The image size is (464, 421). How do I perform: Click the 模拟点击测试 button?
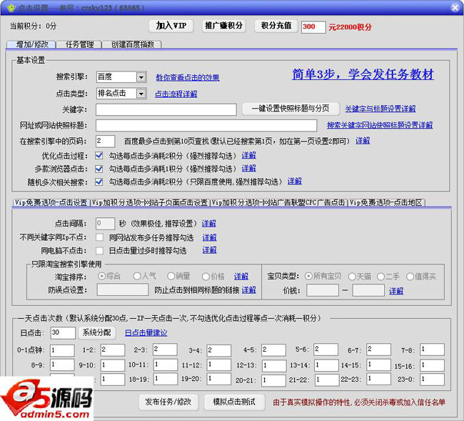tap(234, 402)
